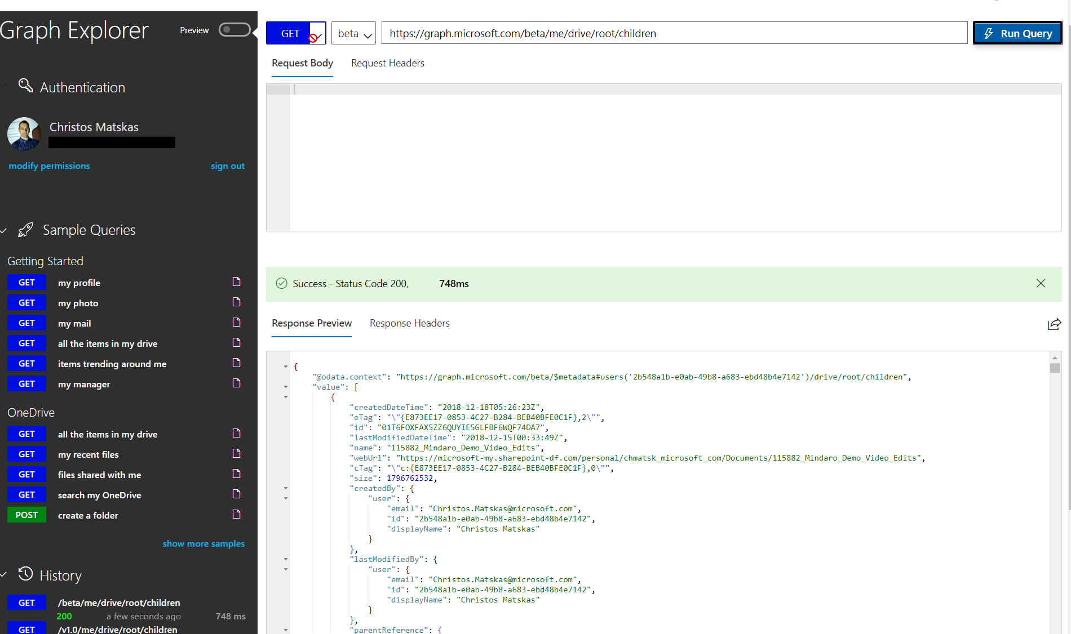
Task: Click the Run Query button
Action: point(1017,33)
